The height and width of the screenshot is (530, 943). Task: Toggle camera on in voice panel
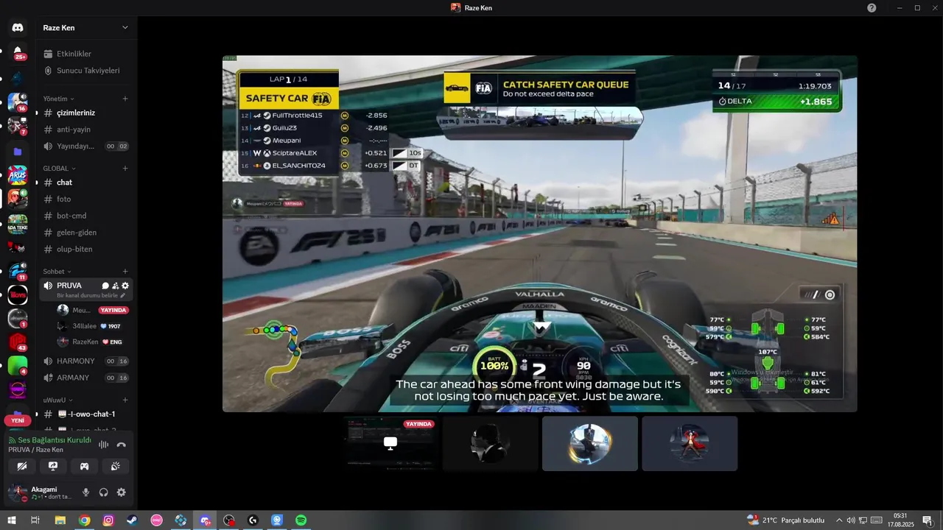click(x=22, y=466)
